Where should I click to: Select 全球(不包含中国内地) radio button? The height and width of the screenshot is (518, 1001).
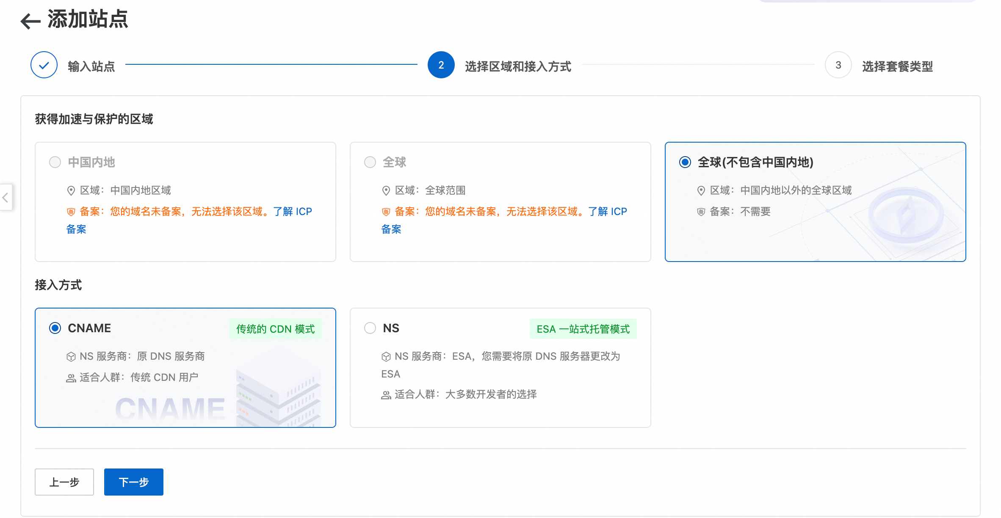click(x=685, y=162)
